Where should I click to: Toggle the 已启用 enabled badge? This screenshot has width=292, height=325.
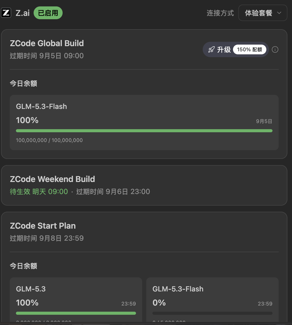click(48, 13)
